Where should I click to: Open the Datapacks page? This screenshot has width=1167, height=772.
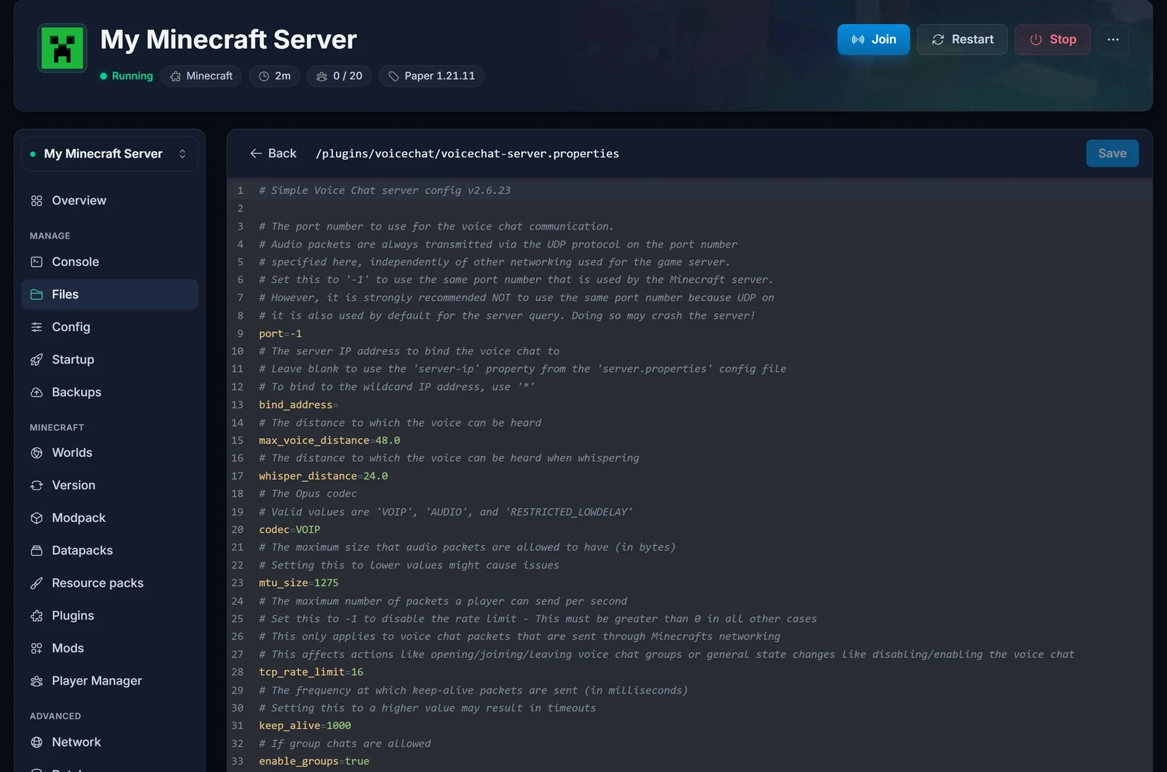click(x=109, y=550)
